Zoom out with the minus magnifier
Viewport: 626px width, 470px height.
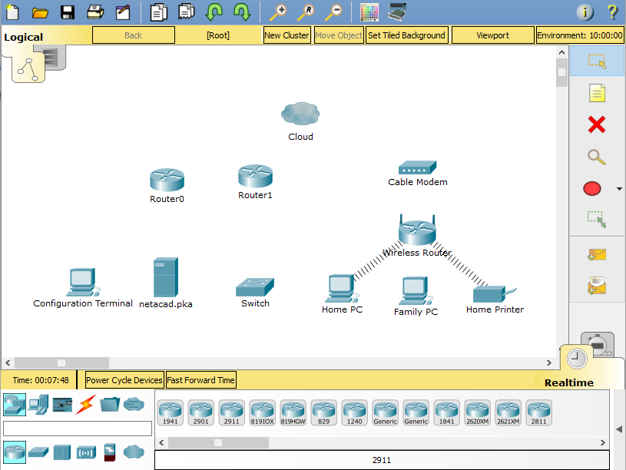(x=334, y=12)
